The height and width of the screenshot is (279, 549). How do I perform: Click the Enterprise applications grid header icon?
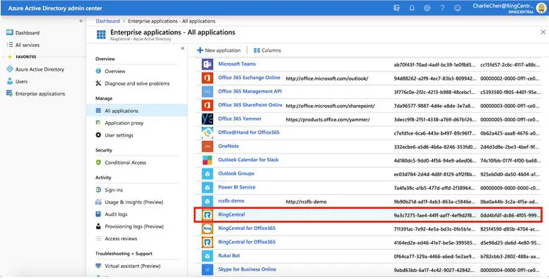[x=101, y=34]
